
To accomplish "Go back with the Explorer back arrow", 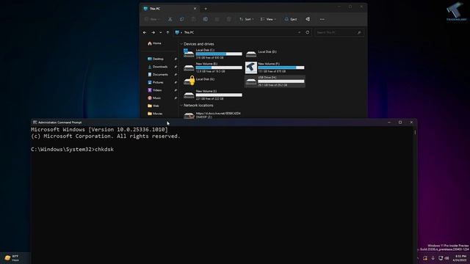I will 145,32.
